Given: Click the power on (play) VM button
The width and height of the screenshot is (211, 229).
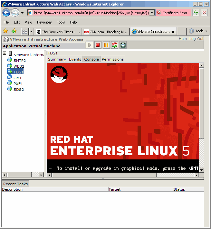Looking at the screenshot, I should pyautogui.click(x=90, y=45).
